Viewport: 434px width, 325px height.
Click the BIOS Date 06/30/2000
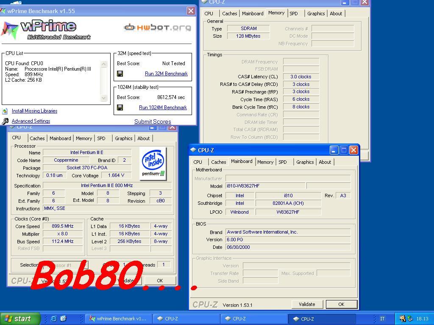tap(288, 247)
